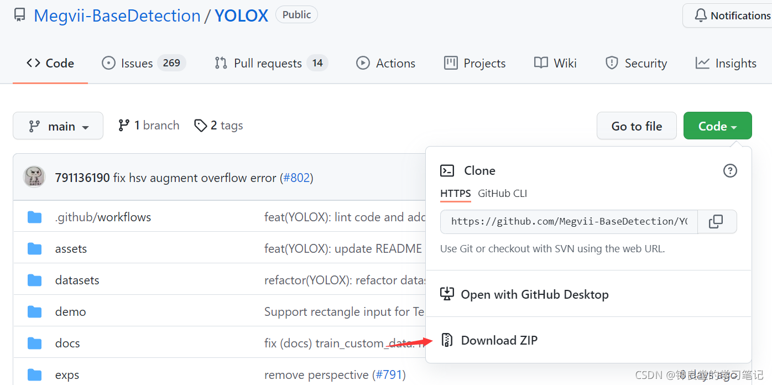Image resolution: width=772 pixels, height=385 pixels.
Task: Expand the main branch dropdown
Action: tap(58, 126)
